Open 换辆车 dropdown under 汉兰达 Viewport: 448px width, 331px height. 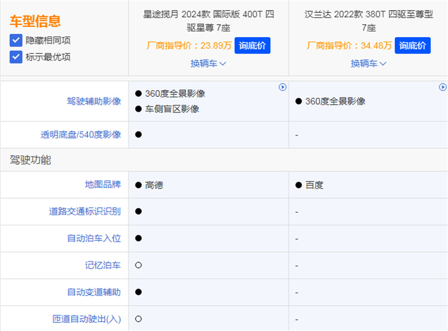[x=368, y=63]
